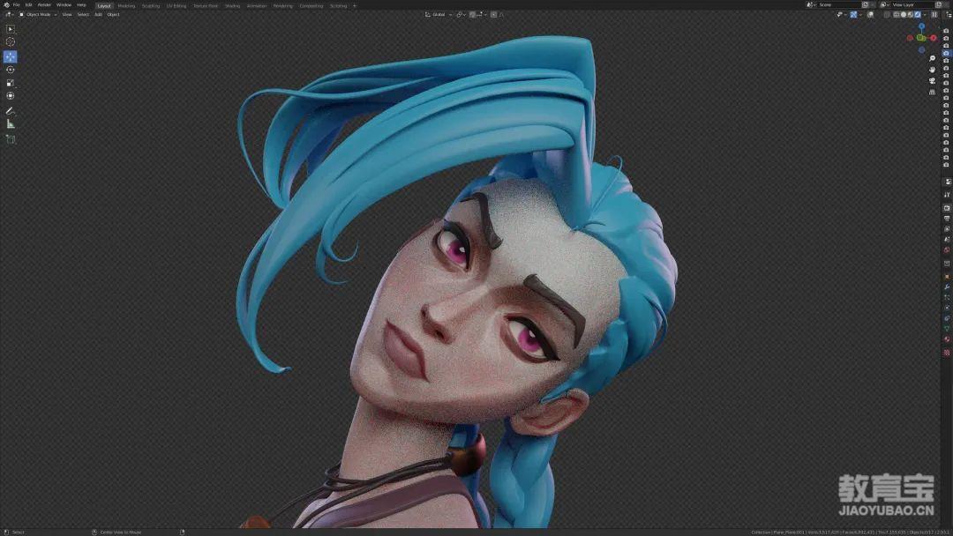Click the Scene name field

(x=839, y=5)
